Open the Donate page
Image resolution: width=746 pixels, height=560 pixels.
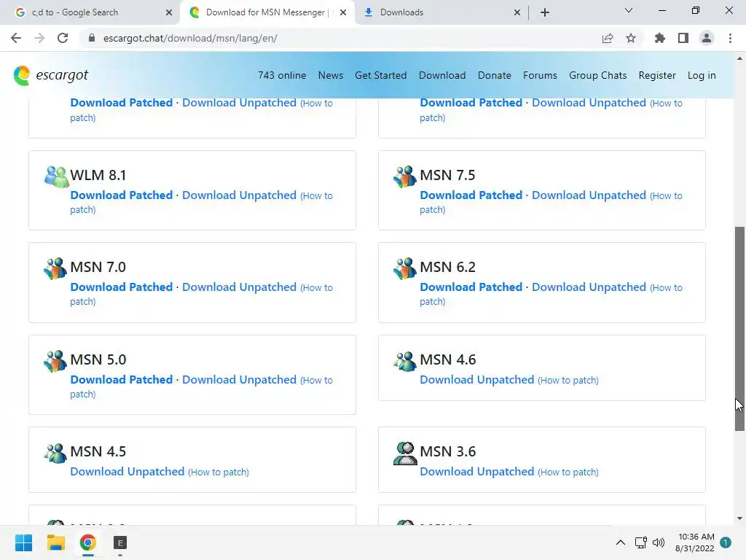pos(495,75)
